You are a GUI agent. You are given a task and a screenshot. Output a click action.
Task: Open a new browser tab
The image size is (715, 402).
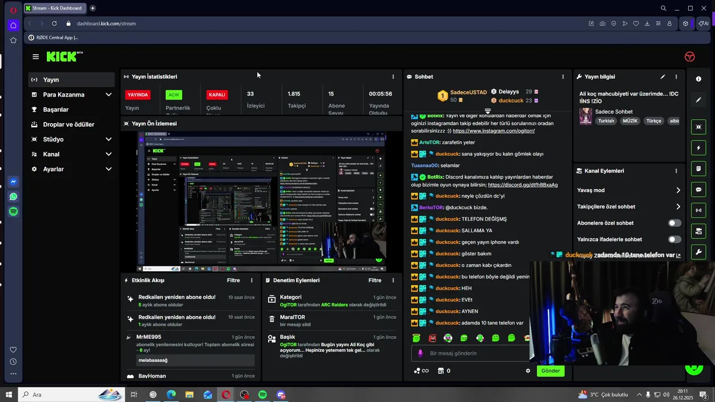pyautogui.click(x=93, y=8)
